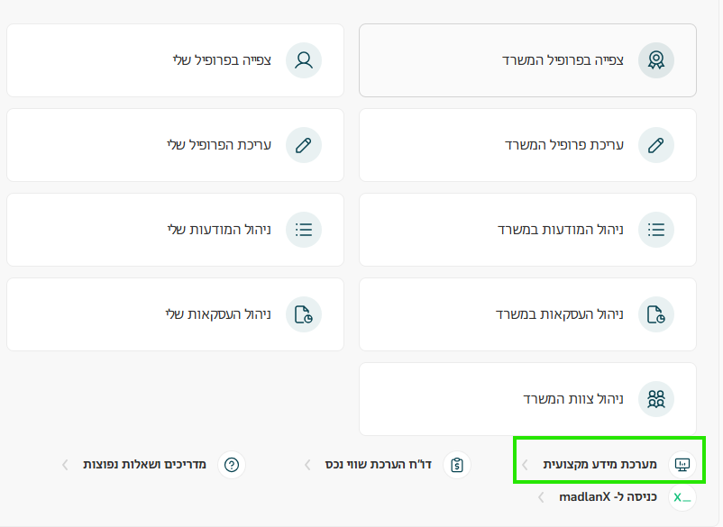The height and width of the screenshot is (527, 723).
Task: Click the pencil icon for editing my profile
Action: coord(304,145)
